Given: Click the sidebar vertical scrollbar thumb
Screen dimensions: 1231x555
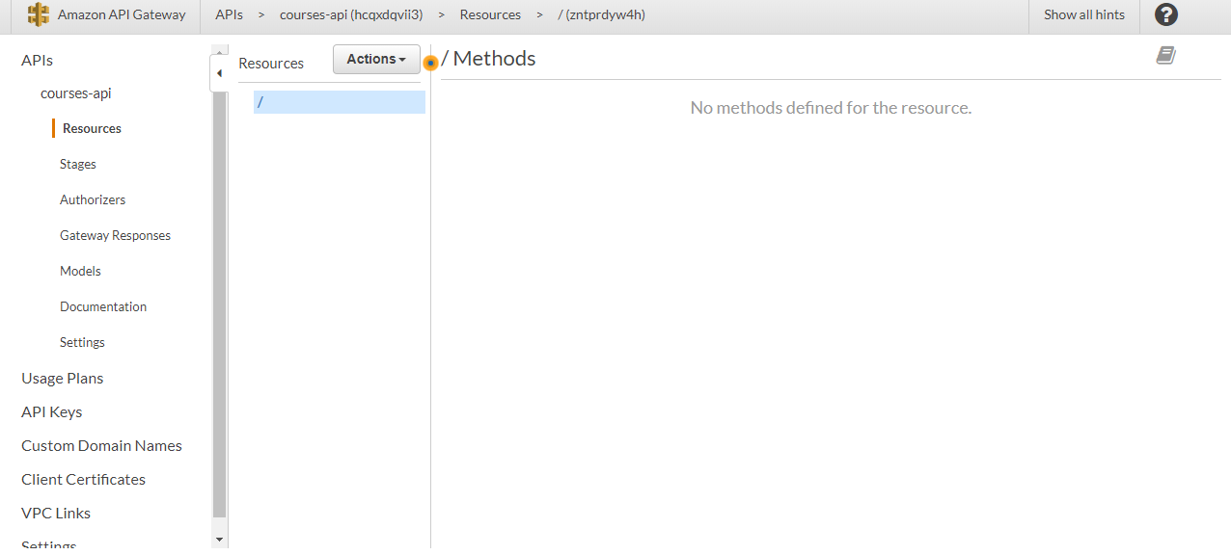Looking at the screenshot, I should pyautogui.click(x=219, y=304).
